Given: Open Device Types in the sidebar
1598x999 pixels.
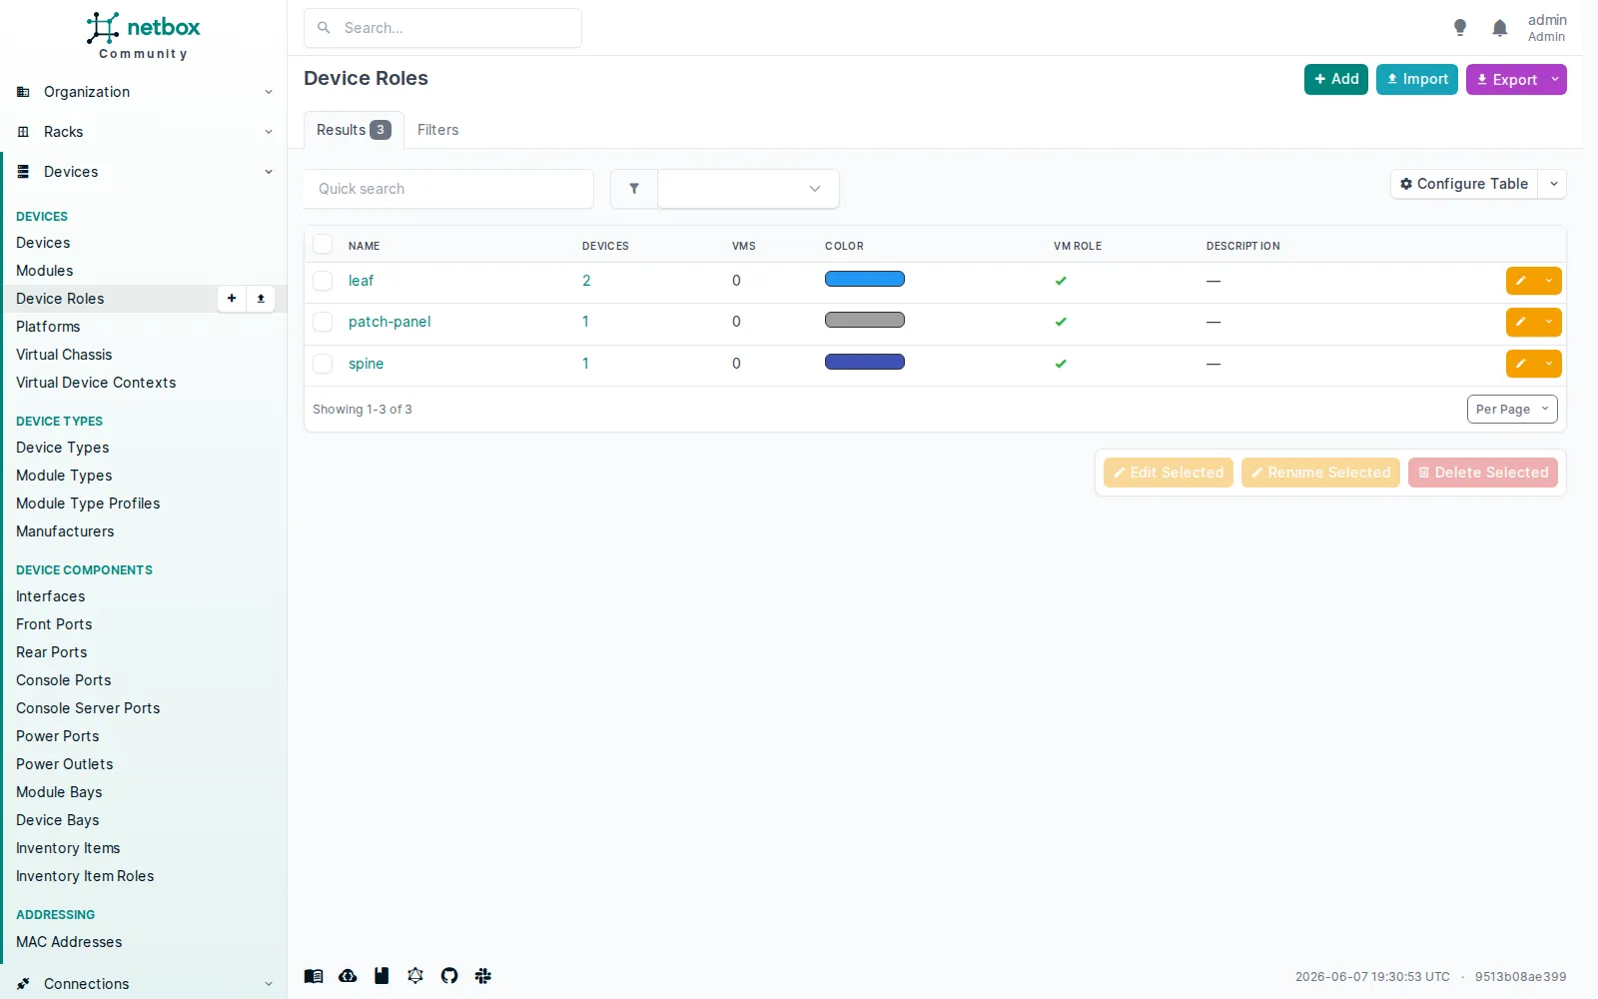Looking at the screenshot, I should pyautogui.click(x=62, y=448).
